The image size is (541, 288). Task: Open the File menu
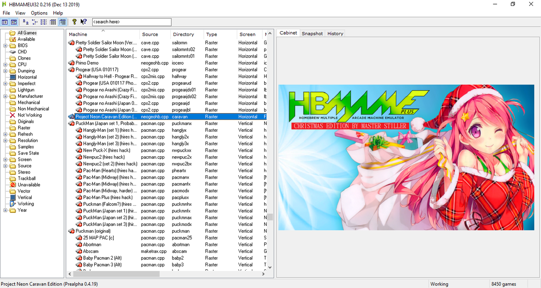tap(6, 13)
